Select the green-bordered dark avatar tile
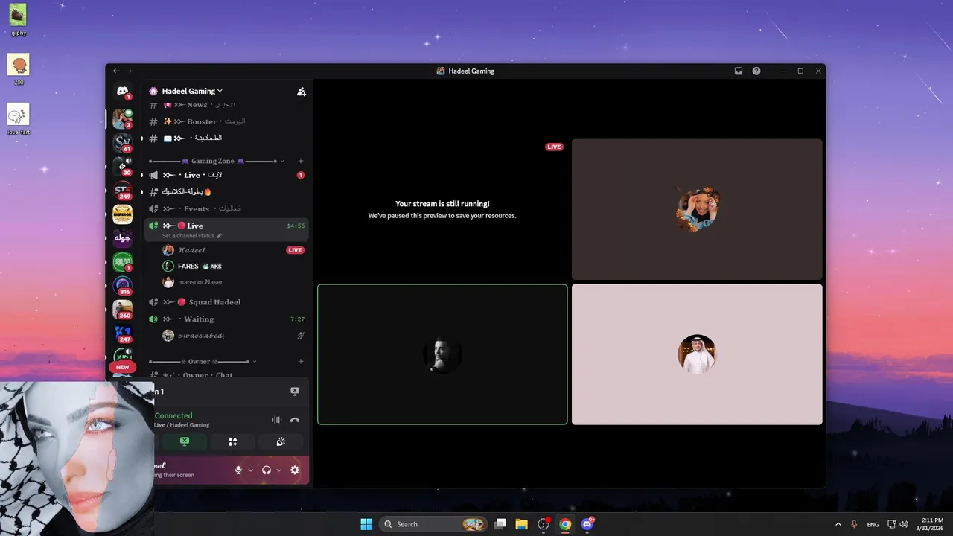 click(x=442, y=354)
